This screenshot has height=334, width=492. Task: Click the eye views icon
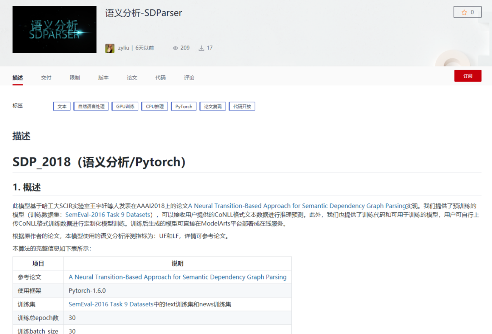(176, 48)
